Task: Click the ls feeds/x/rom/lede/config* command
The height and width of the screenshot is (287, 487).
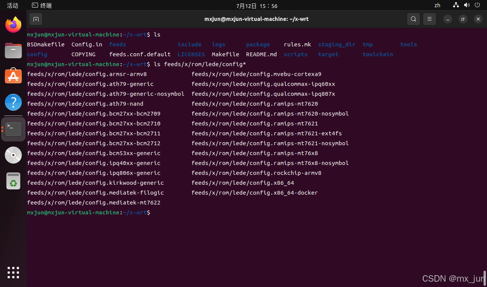Action: 200,64
